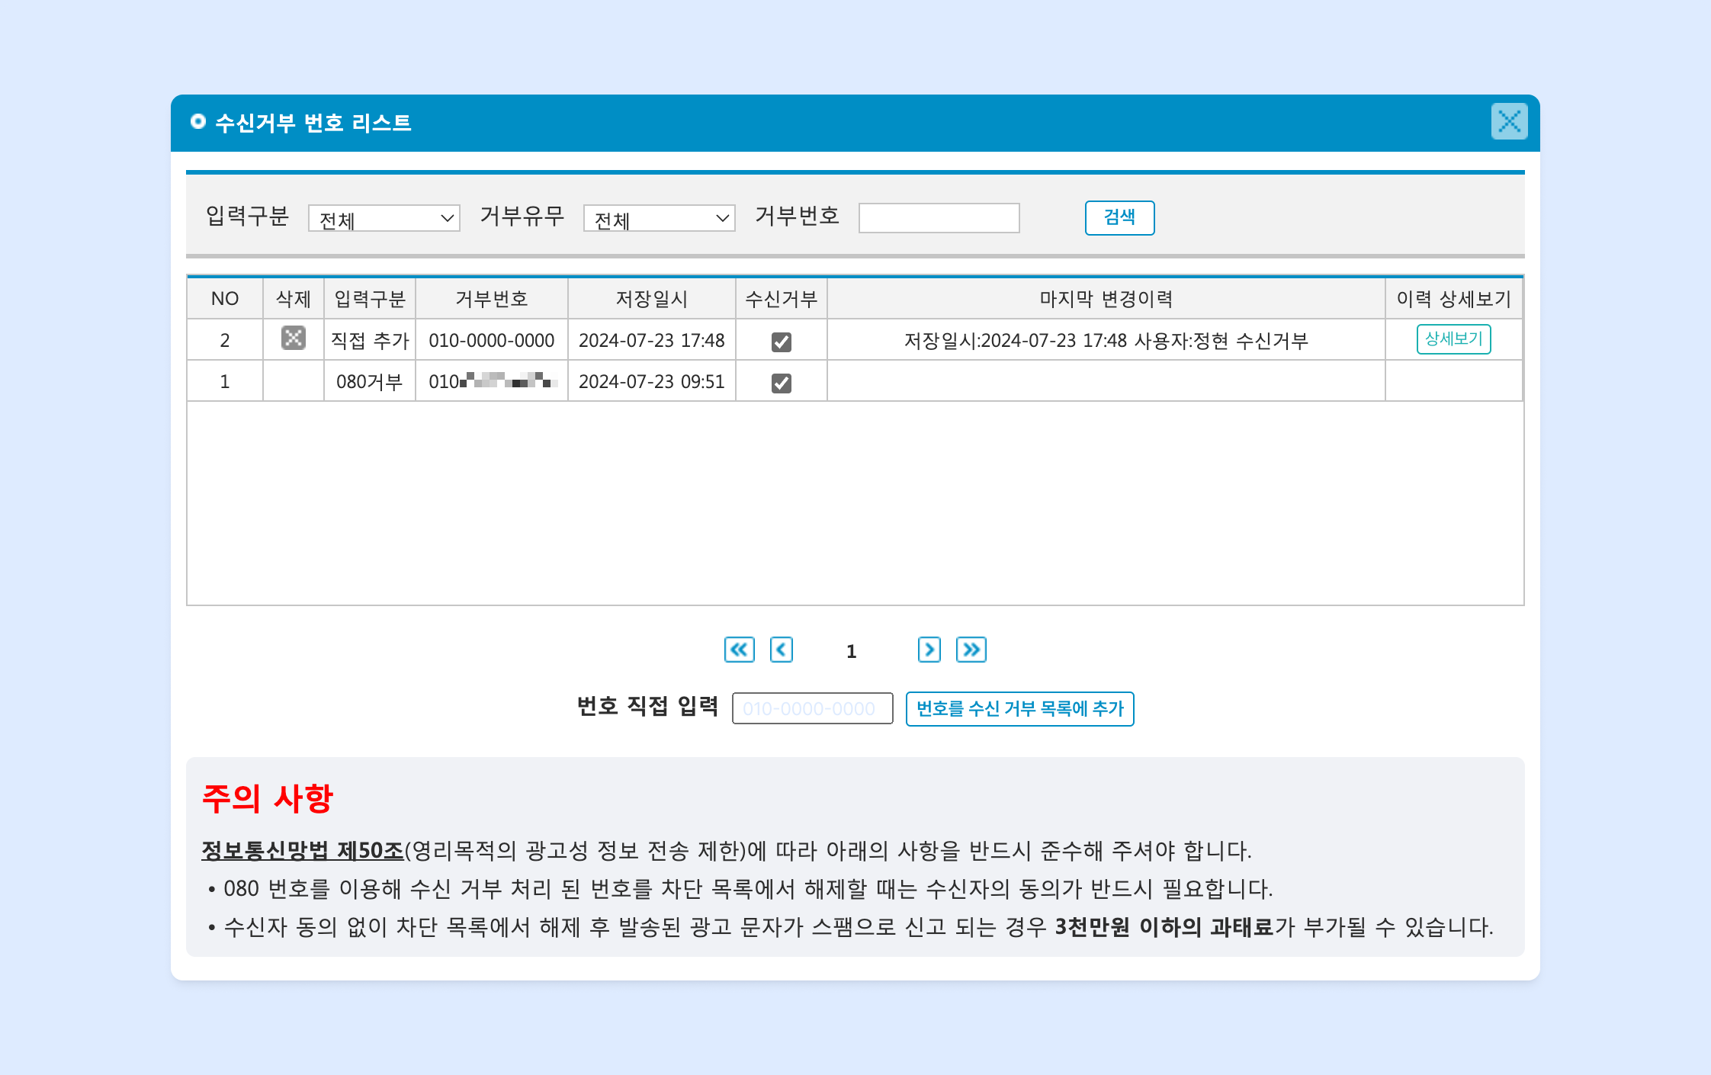Open the 거부유무 dropdown
The width and height of the screenshot is (1711, 1075).
pyautogui.click(x=659, y=219)
